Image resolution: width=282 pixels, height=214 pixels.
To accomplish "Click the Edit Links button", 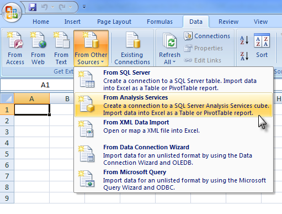I will click(203, 60).
